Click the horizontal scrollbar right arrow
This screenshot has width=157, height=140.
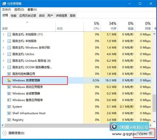coord(150,125)
